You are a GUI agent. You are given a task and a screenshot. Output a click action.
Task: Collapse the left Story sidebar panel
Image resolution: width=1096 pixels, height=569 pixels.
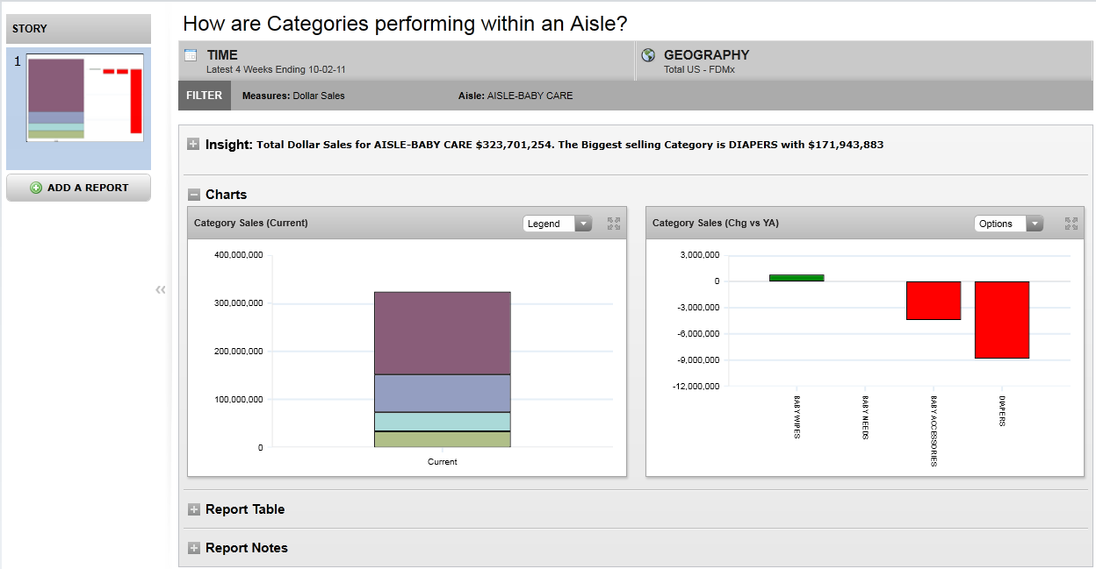click(x=160, y=289)
